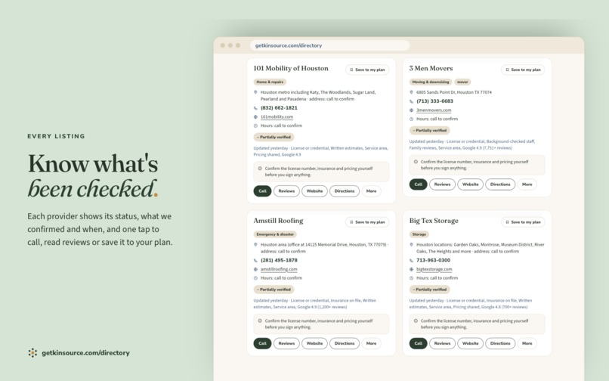Open More options for 101 Mobility of Houston
609x381 pixels.
[x=371, y=191]
